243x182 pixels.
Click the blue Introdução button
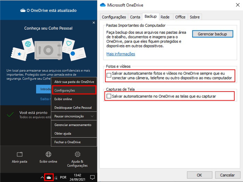coord(44,89)
